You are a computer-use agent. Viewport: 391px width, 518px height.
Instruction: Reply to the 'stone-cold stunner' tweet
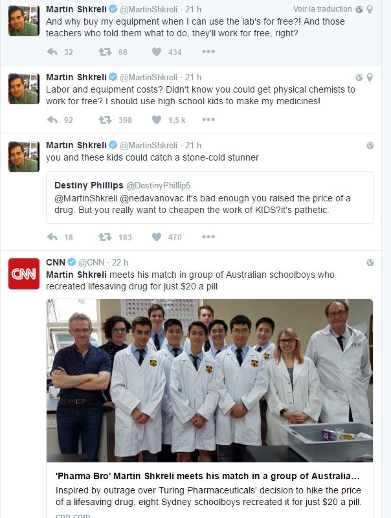52,237
